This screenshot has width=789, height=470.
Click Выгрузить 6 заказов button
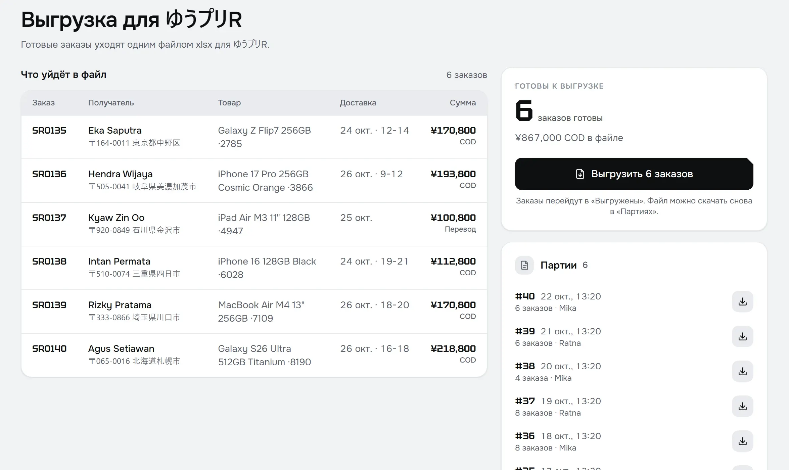coord(634,174)
